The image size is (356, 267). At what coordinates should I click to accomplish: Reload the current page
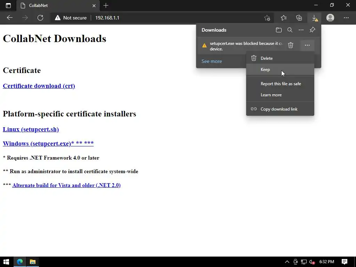[x=40, y=18]
